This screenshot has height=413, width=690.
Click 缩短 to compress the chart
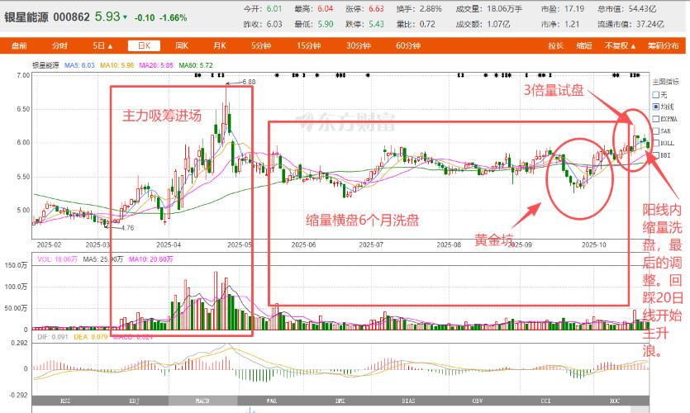pyautogui.click(x=584, y=45)
